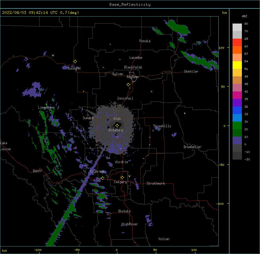Select the blue 33-36 dBZ legend swatch

237,110
